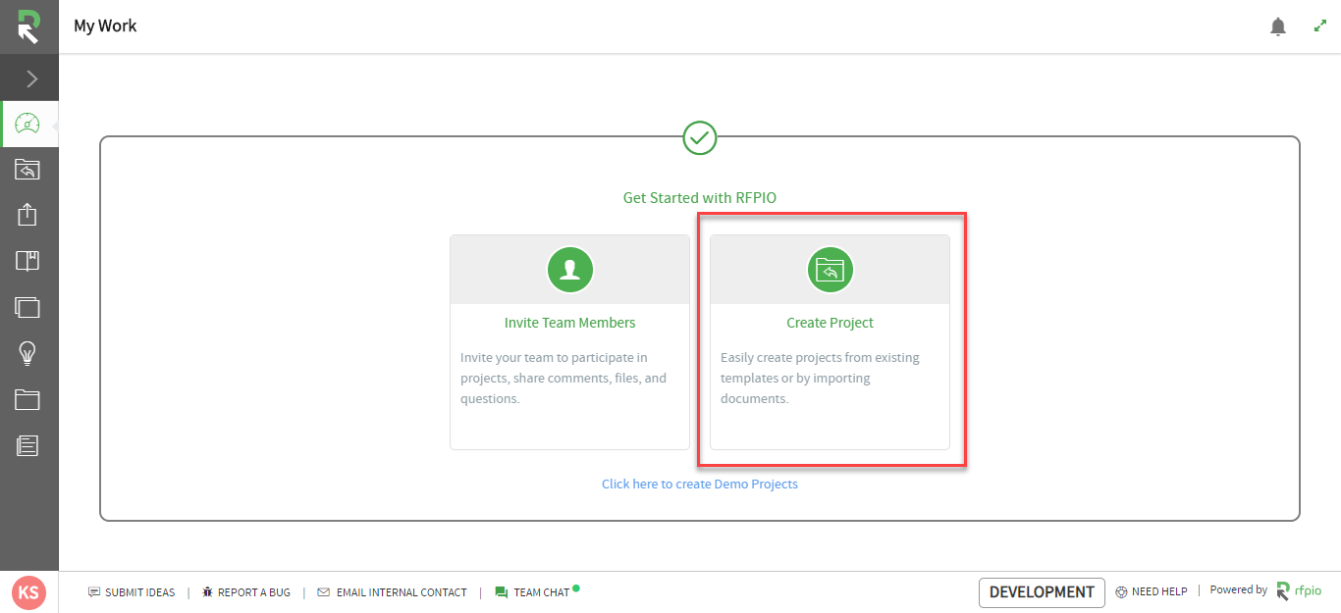Open the bookmark library icon in sidebar
Image resolution: width=1341 pixels, height=613 pixels.
point(27,261)
